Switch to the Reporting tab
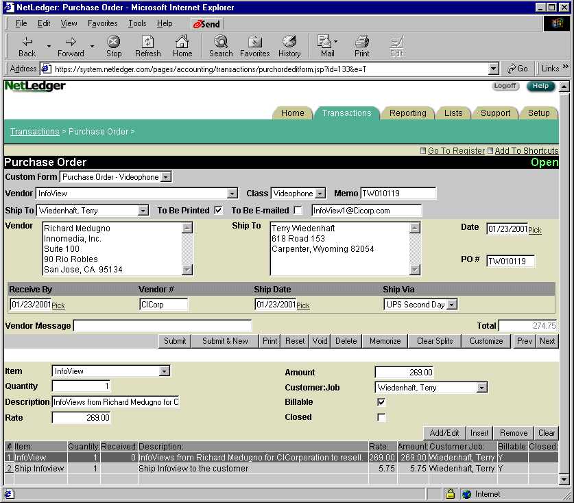The height and width of the screenshot is (503, 574). tap(408, 113)
